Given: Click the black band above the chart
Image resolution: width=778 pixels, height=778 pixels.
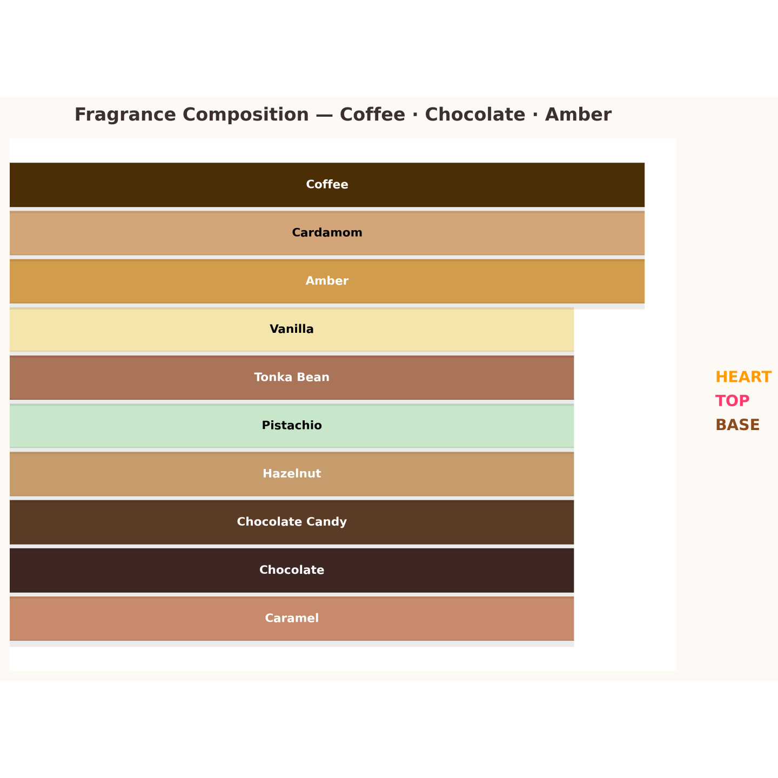Looking at the screenshot, I should click(389, 49).
